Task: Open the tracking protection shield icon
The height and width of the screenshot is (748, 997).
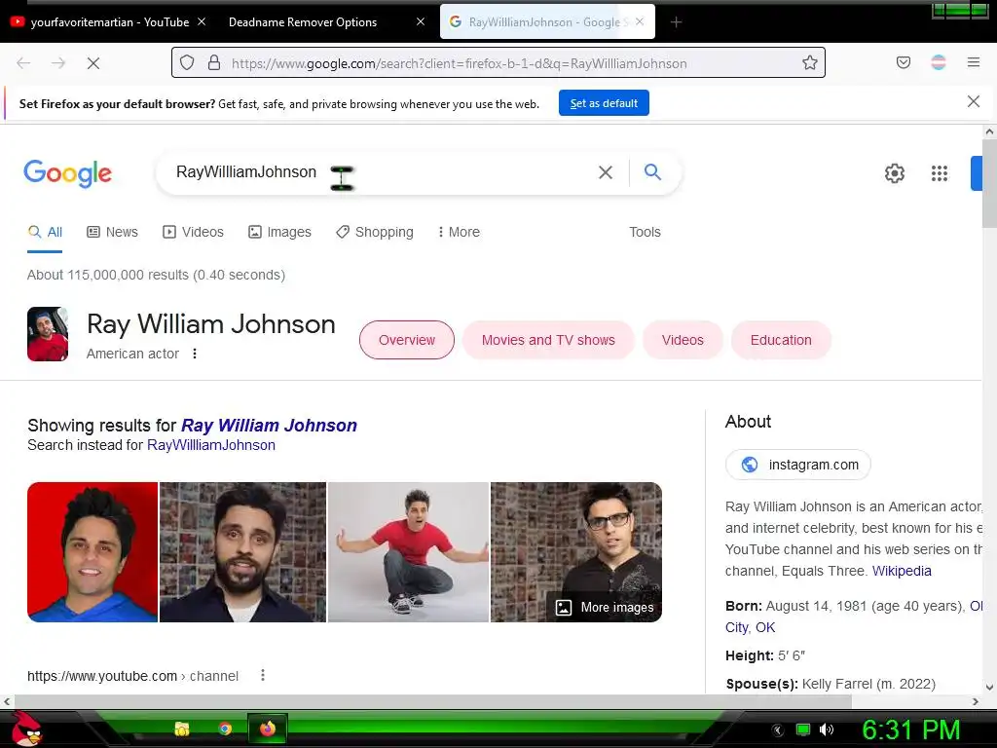Action: (x=187, y=62)
